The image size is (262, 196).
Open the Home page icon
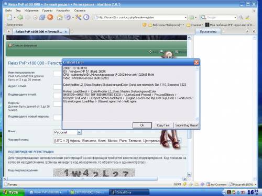[x=60, y=17]
